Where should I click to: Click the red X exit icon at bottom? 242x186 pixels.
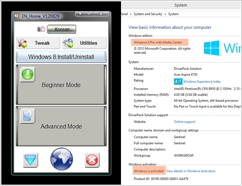pos(92,160)
